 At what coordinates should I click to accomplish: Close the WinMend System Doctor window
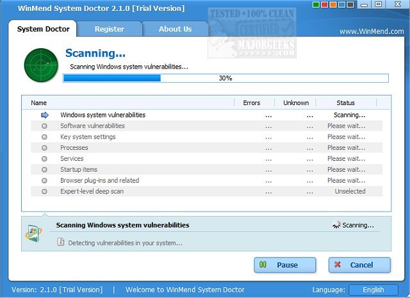point(397,4)
